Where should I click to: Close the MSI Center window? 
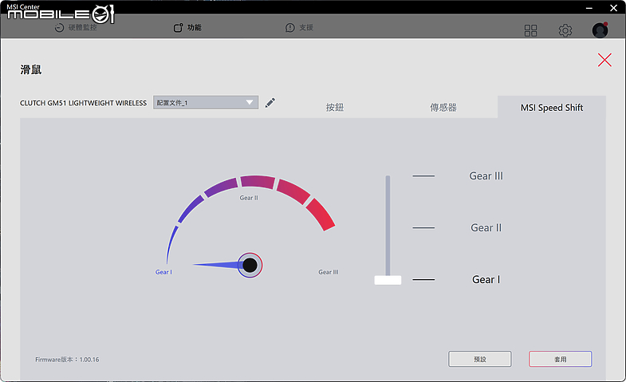click(613, 8)
